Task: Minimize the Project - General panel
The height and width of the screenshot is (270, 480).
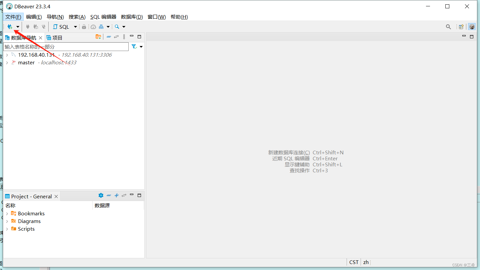Action: pyautogui.click(x=132, y=195)
